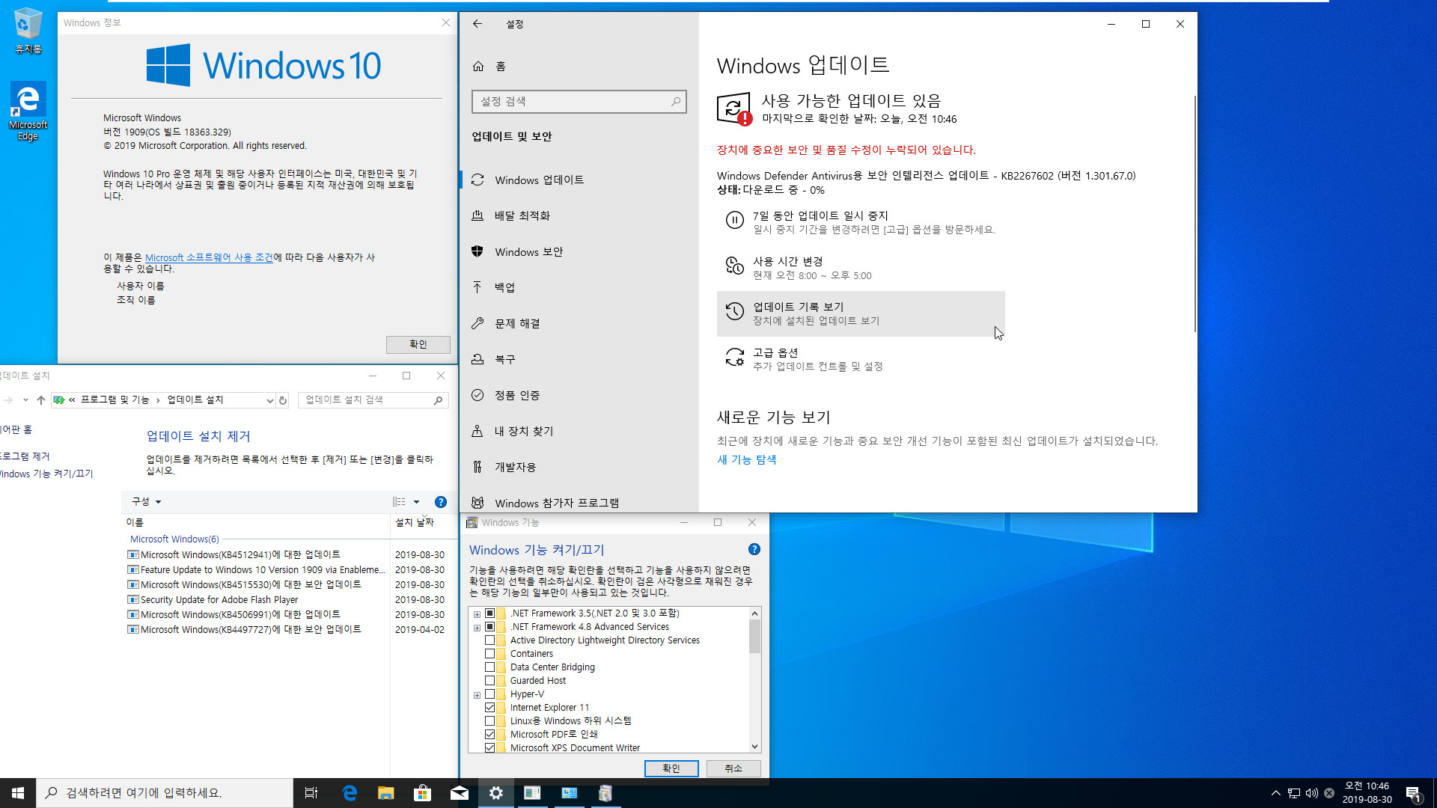Viewport: 1437px width, 808px height.
Task: Toggle the .NET Framework 3.5 checkbox
Action: point(490,613)
